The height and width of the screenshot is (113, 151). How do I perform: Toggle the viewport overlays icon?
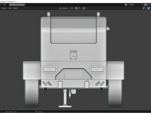point(148,8)
